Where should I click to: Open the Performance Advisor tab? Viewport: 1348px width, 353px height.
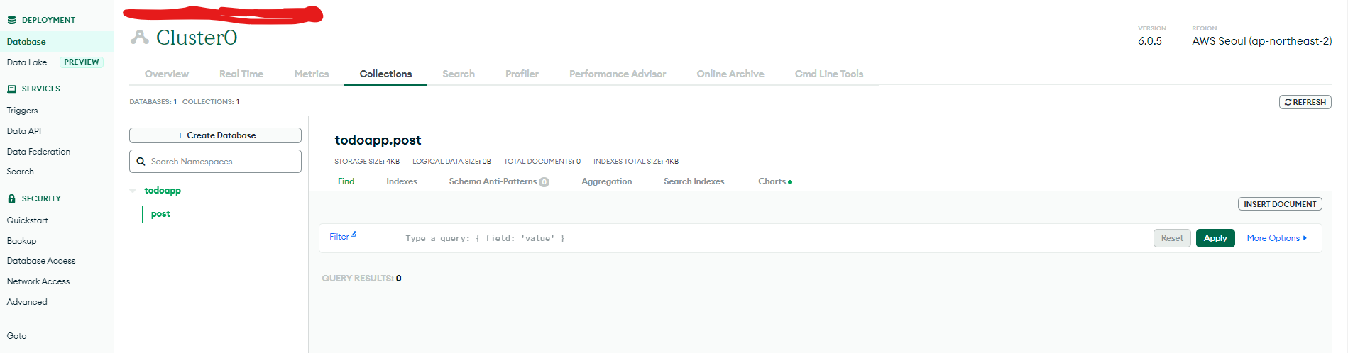tap(618, 74)
